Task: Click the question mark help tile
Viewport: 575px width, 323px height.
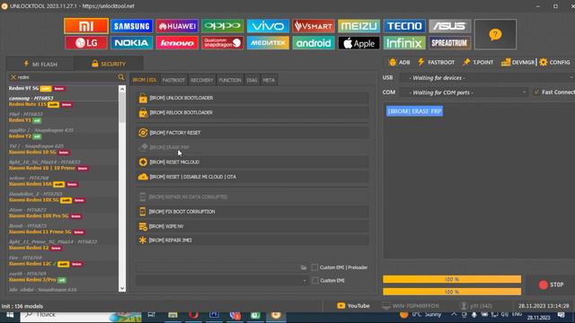Action: 495,34
